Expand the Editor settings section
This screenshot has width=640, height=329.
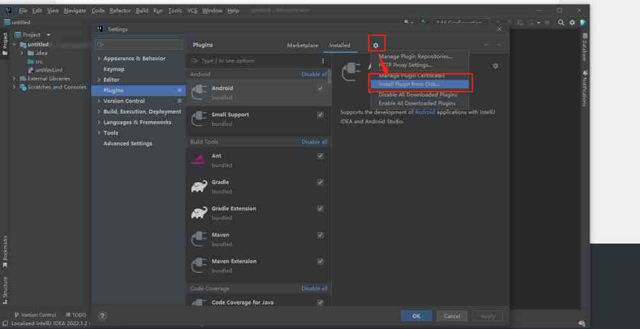(x=98, y=80)
